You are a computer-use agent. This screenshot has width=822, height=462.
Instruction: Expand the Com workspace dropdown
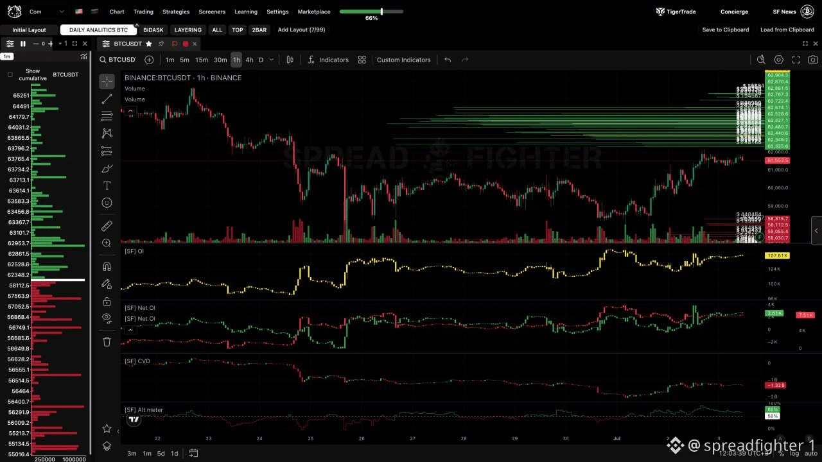(47, 12)
